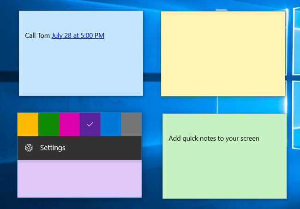300x209 pixels.
Task: Select the gray color swatch
Action: pyautogui.click(x=131, y=125)
